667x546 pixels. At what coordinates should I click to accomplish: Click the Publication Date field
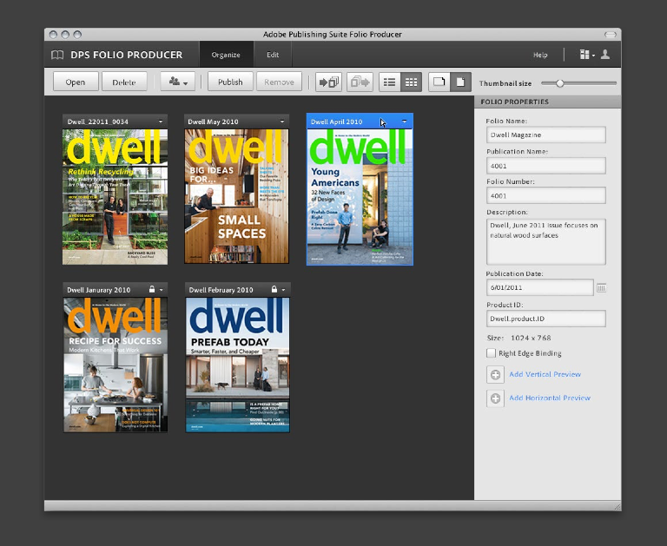point(540,287)
